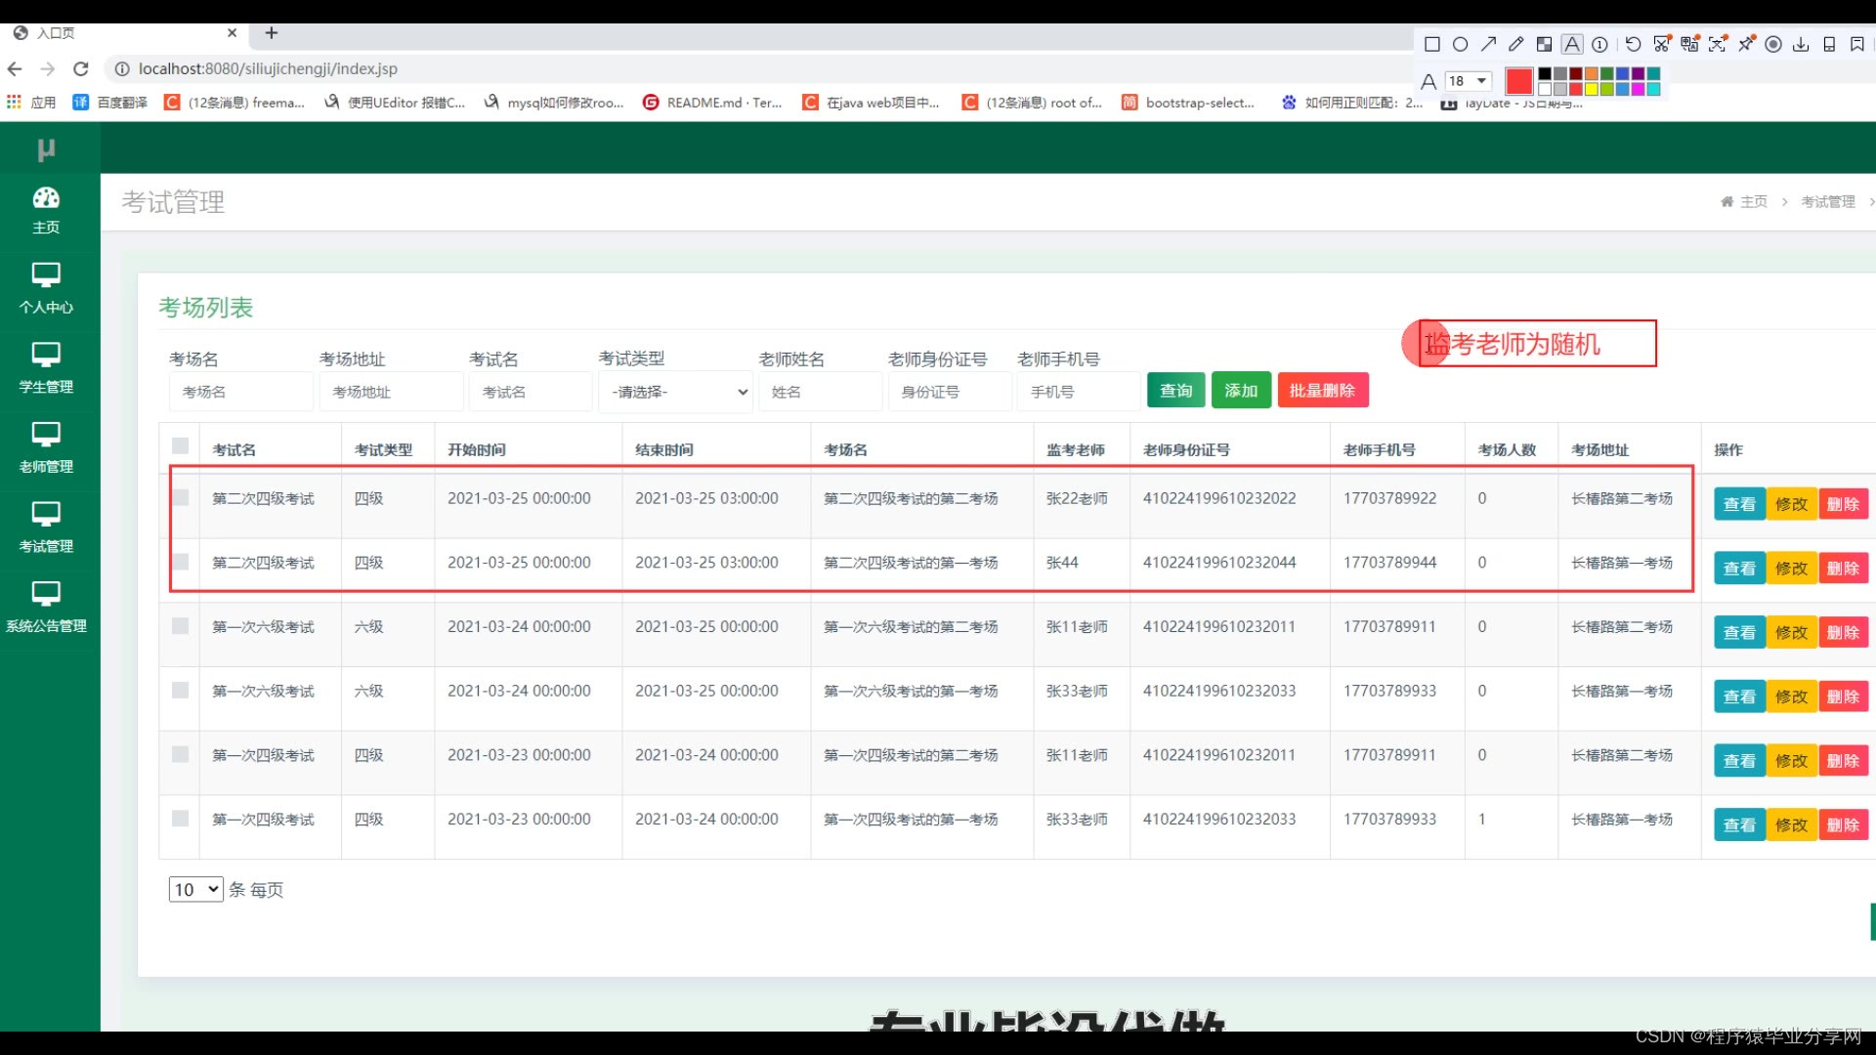The height and width of the screenshot is (1055, 1876).
Task: Switch to the 入口页 browser tab
Action: pos(125,32)
